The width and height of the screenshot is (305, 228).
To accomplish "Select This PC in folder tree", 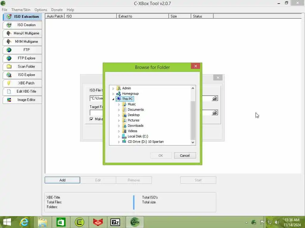I will (127, 99).
